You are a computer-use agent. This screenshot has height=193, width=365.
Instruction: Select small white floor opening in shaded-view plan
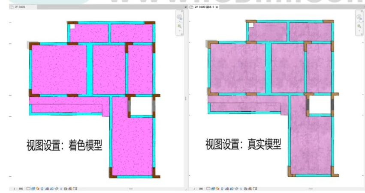point(72,27)
